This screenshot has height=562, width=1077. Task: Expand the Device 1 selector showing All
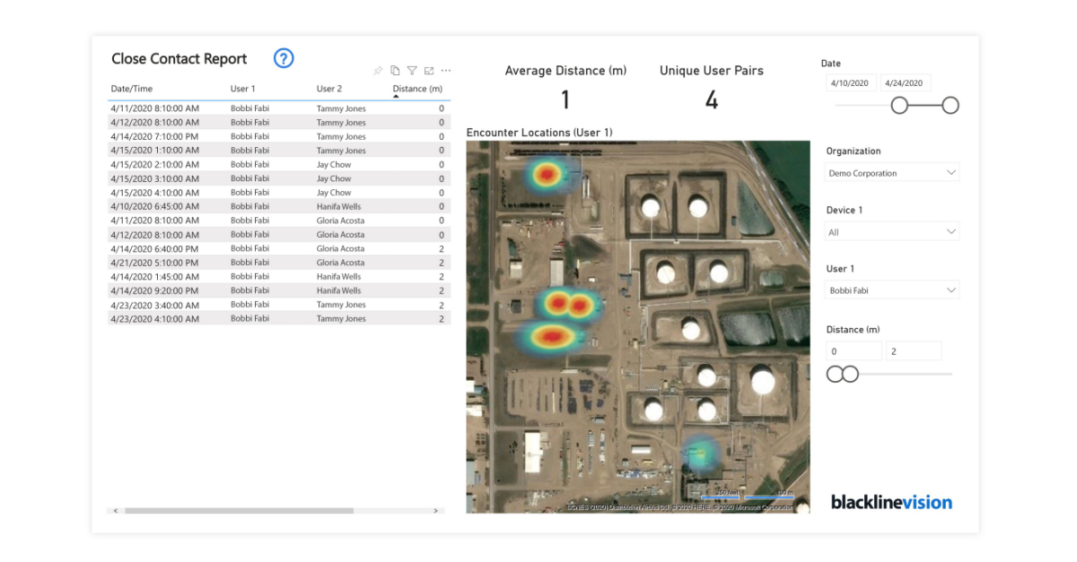891,230
